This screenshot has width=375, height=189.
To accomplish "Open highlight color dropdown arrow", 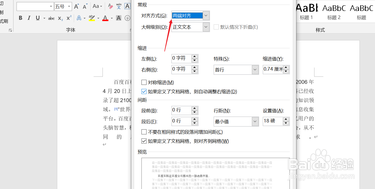I will tap(98, 18).
